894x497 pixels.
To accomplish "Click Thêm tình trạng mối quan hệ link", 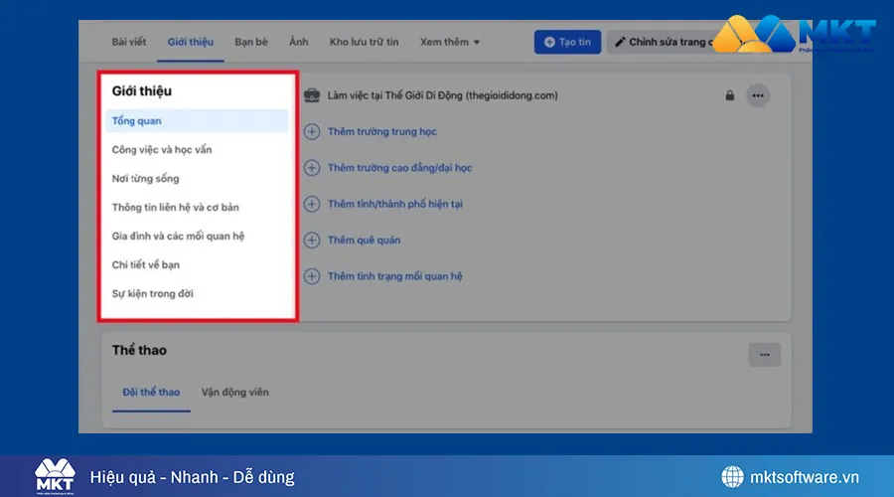I will (x=395, y=276).
